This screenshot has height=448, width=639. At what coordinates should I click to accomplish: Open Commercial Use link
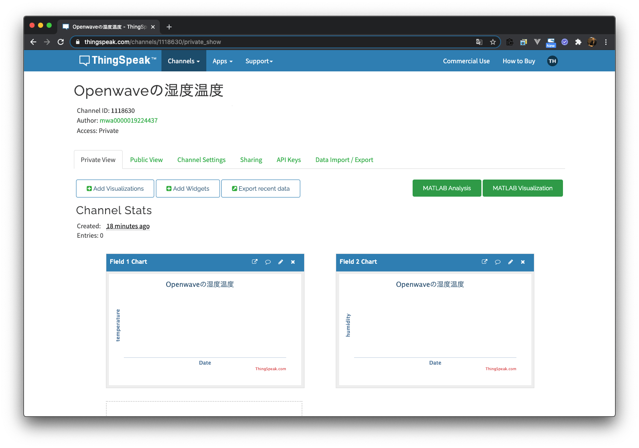[x=466, y=61]
